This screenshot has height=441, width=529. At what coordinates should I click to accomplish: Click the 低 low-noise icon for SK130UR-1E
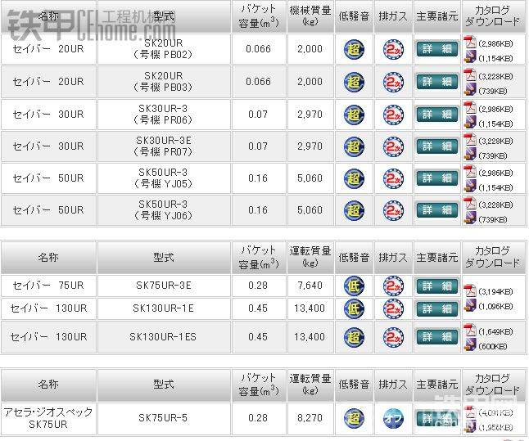click(x=354, y=308)
